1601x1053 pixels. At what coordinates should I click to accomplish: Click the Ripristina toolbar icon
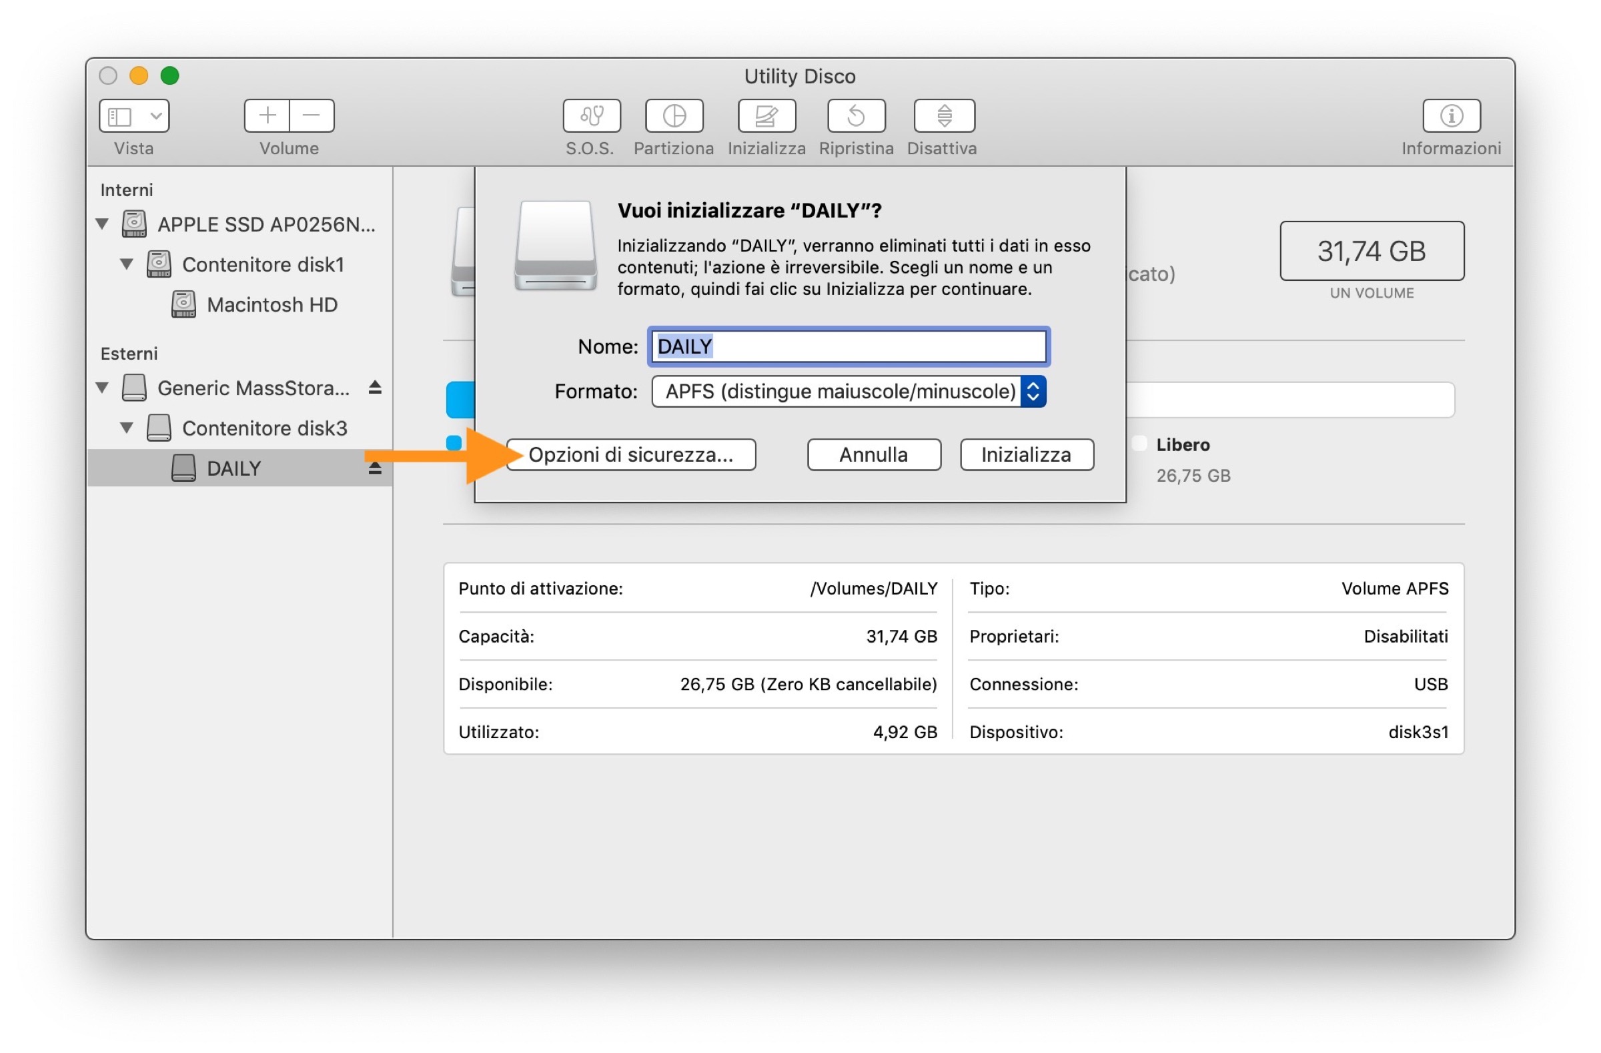click(856, 115)
